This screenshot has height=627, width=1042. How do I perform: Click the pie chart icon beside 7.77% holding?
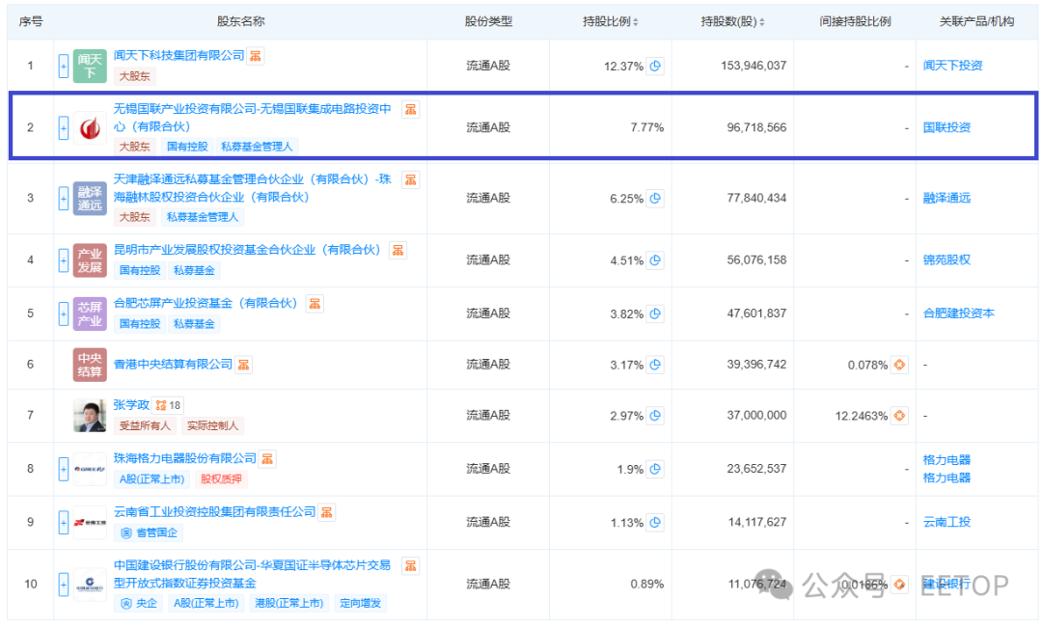pos(656,126)
